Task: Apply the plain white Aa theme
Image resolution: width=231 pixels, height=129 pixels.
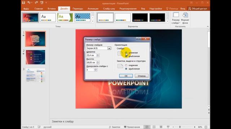Action: pos(48,18)
